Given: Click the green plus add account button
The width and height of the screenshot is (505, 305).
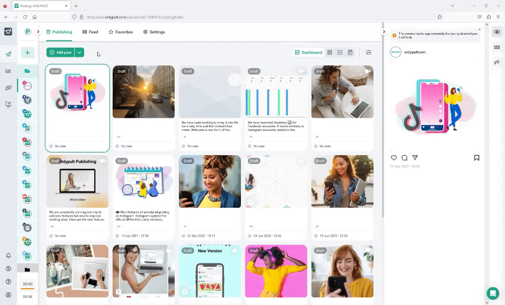Looking at the screenshot, I should pos(27,53).
